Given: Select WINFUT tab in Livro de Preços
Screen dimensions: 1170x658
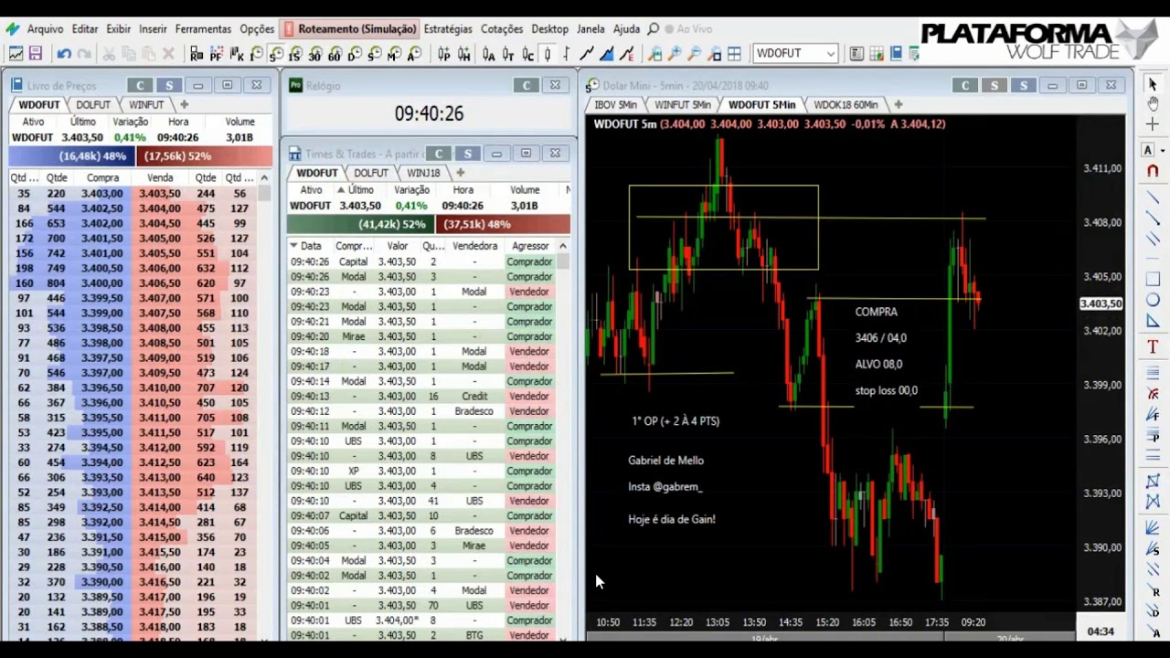Looking at the screenshot, I should pyautogui.click(x=146, y=105).
